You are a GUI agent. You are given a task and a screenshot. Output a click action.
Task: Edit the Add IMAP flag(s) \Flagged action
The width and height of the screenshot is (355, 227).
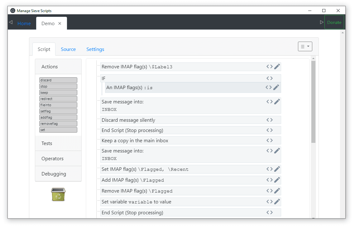coord(277,180)
